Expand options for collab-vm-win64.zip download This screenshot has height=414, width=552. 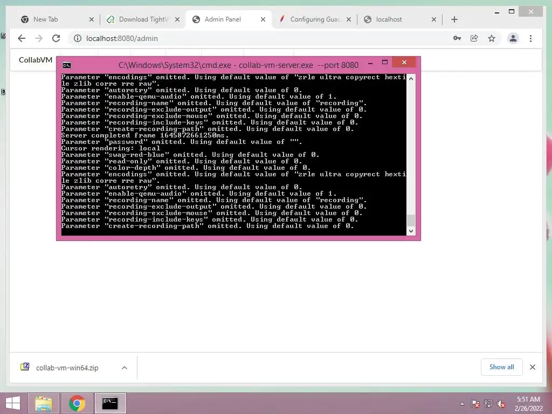coord(125,368)
